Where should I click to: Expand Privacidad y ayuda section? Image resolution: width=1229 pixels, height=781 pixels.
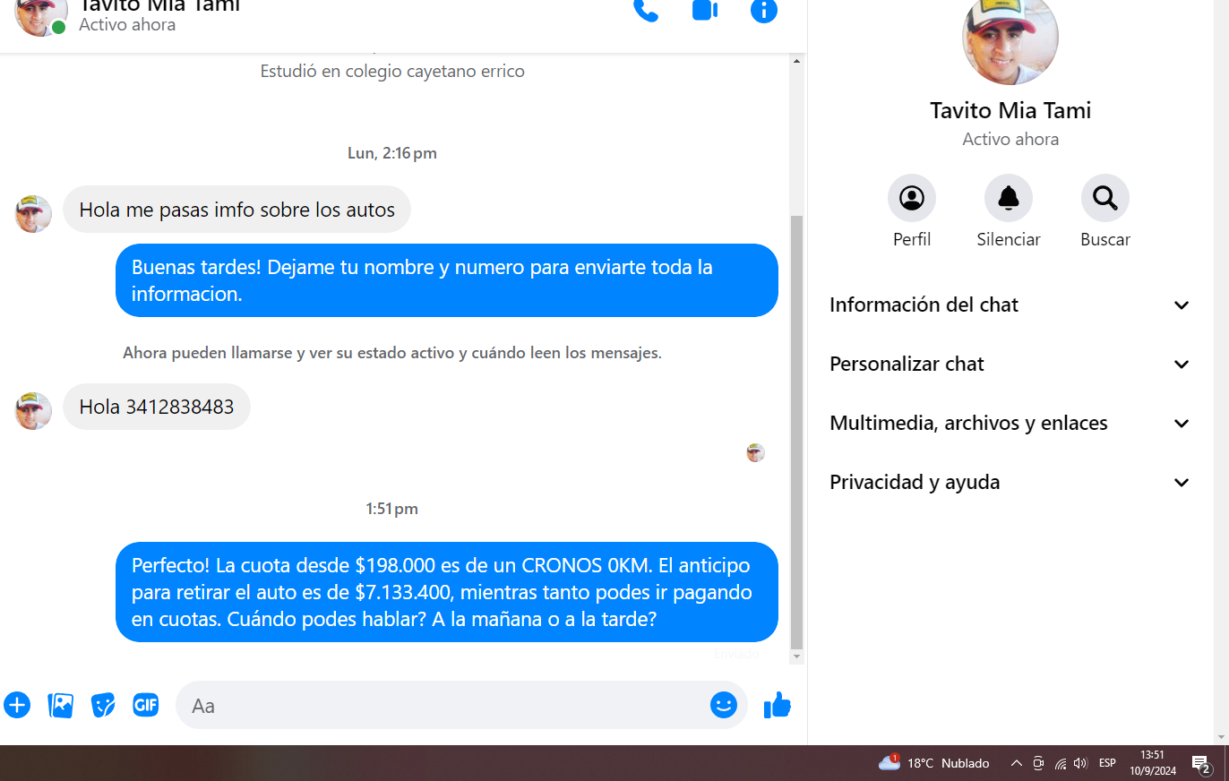click(1010, 483)
